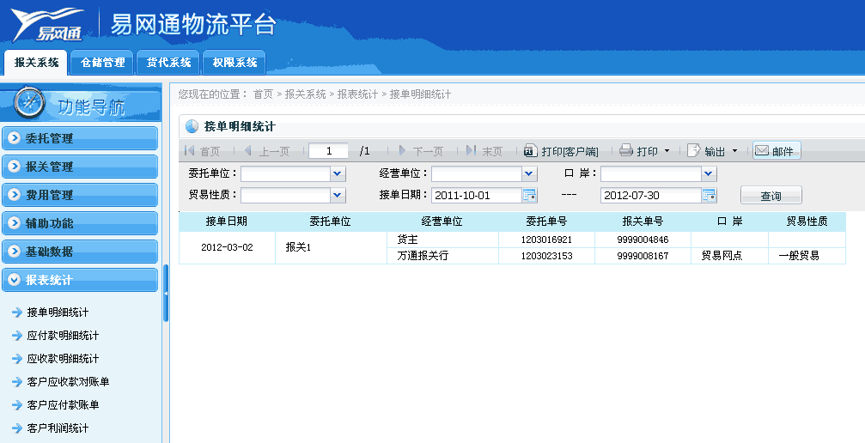The image size is (865, 443).
Task: Click the globe icon beside 接单明细统计 title
Action: 192,126
